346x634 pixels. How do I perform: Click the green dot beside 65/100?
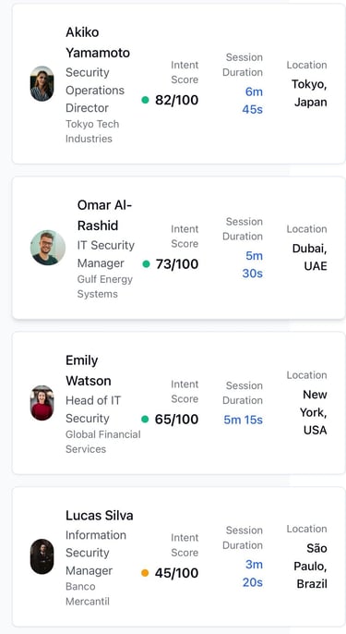145,420
